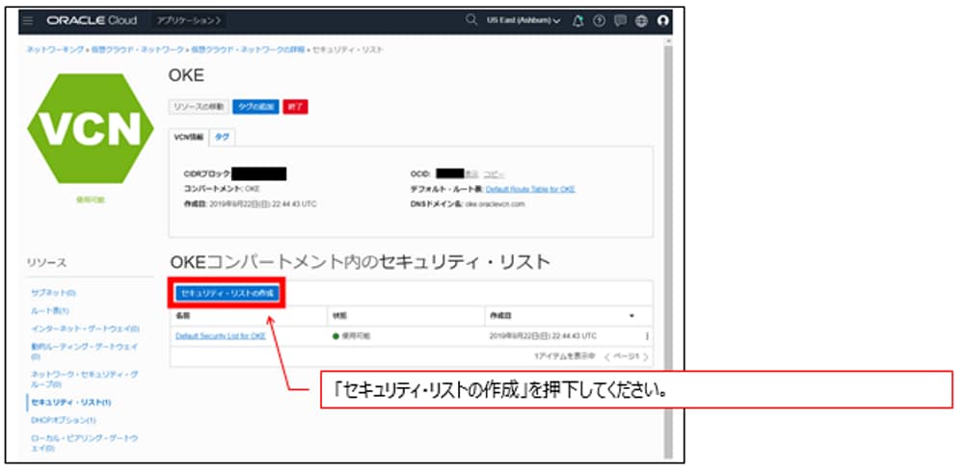Open actions menu for Default Security List row
The width and height of the screenshot is (964, 473).
[647, 336]
